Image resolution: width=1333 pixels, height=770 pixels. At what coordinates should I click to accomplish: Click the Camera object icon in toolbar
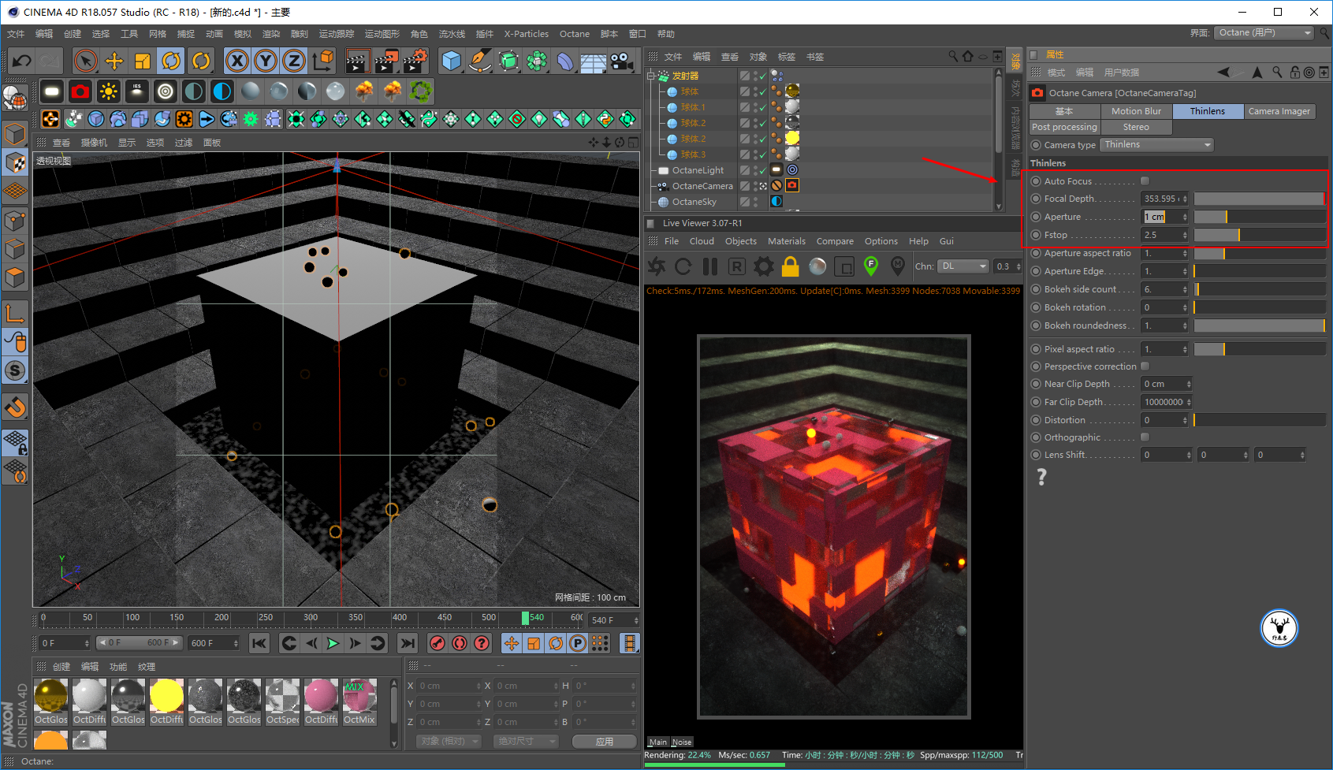pos(622,61)
